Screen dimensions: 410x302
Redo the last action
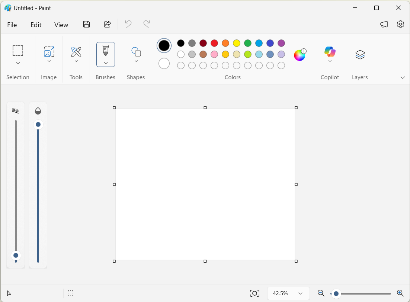click(x=147, y=24)
